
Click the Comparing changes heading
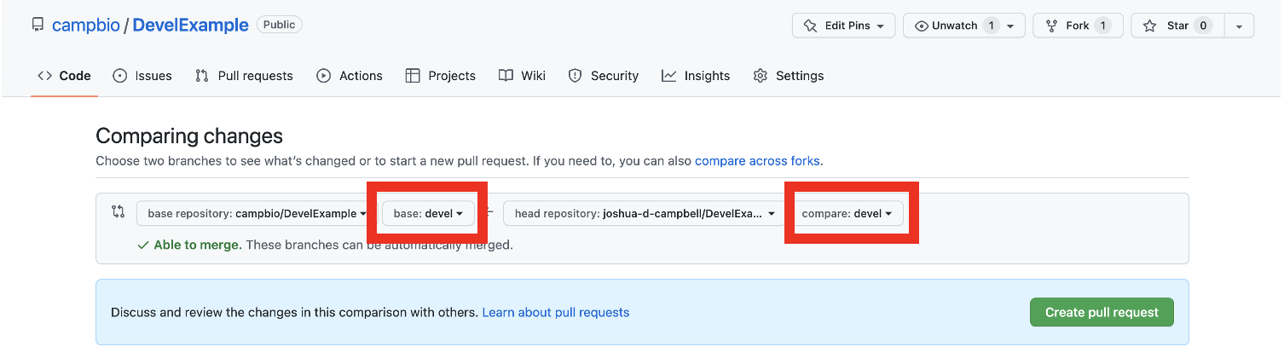[x=189, y=136]
